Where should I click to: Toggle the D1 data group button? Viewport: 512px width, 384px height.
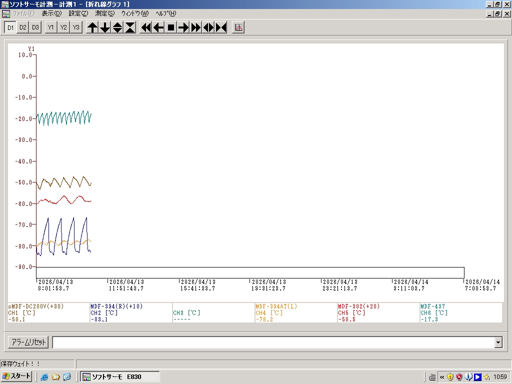pos(10,27)
